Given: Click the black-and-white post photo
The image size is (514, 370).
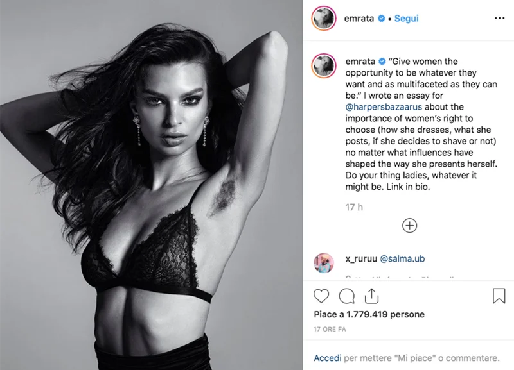Looking at the screenshot, I should (152, 185).
